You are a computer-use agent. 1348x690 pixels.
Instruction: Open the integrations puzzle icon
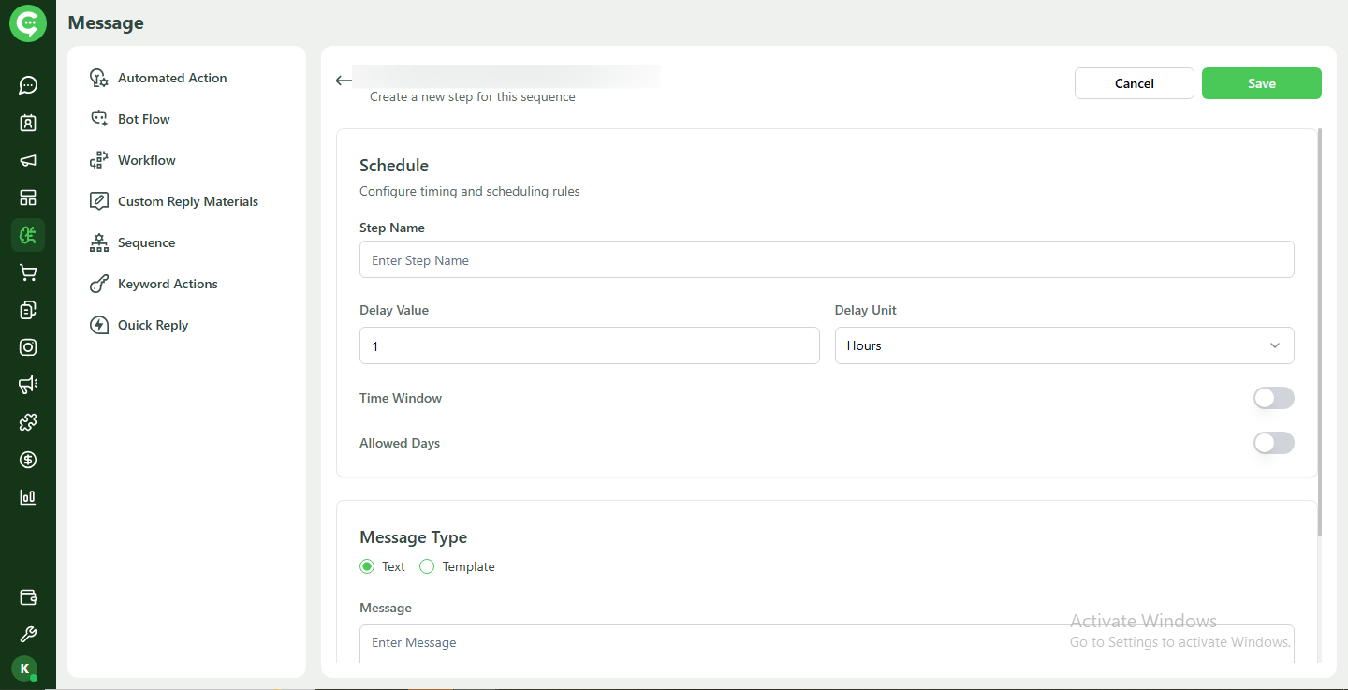pos(27,422)
